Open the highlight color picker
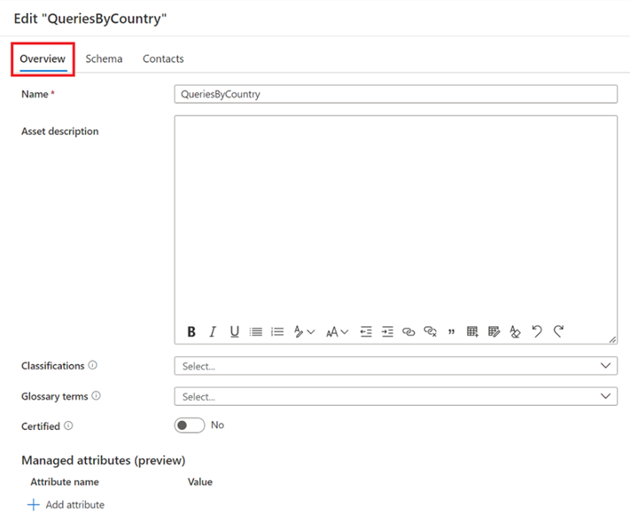 [304, 332]
